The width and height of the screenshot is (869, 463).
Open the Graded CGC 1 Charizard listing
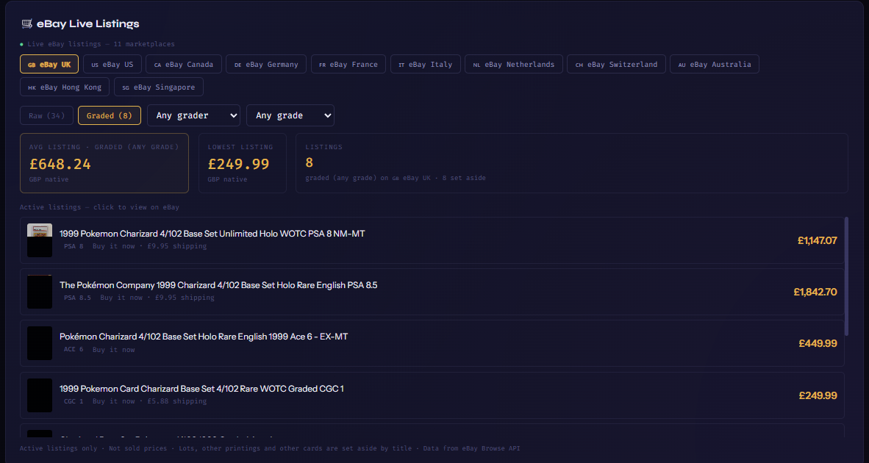[432, 395]
